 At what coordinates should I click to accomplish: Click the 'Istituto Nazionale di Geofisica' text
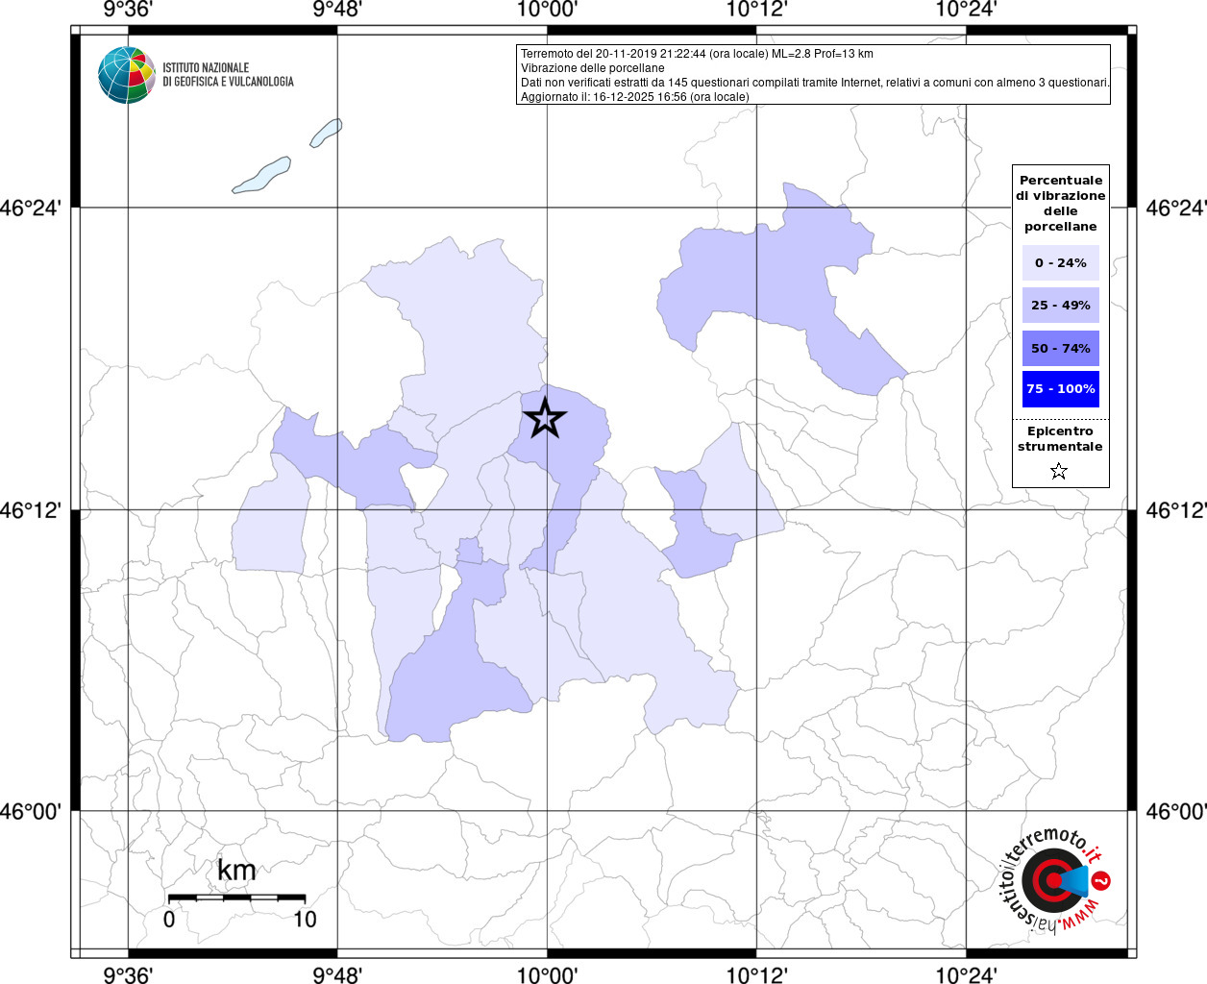[228, 75]
